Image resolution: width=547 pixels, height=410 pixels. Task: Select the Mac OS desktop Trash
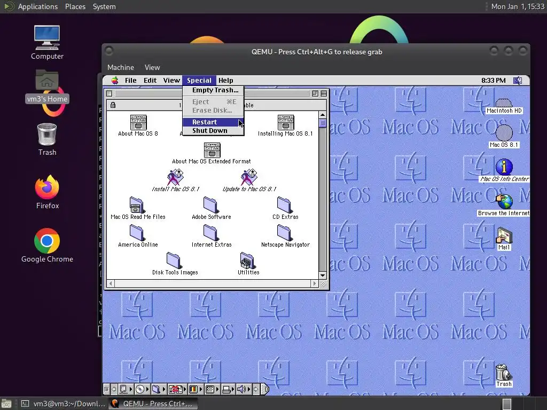(x=504, y=375)
